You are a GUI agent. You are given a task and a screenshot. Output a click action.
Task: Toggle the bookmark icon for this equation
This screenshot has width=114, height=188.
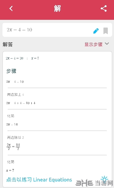click(x=106, y=31)
